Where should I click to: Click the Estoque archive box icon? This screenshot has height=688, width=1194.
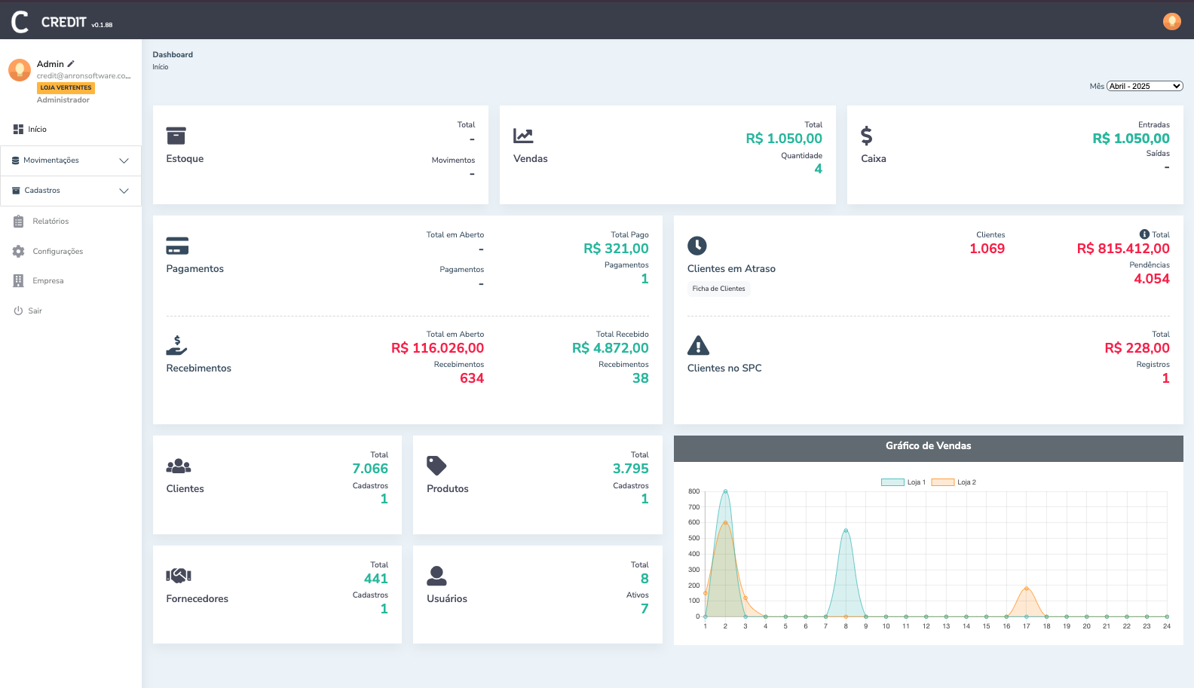coord(176,136)
